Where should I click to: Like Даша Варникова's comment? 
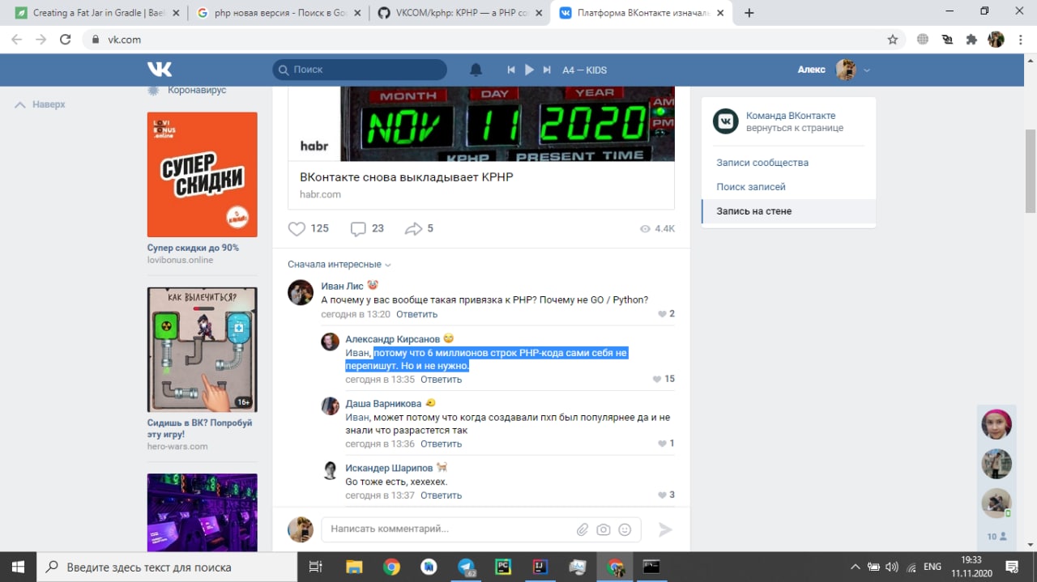click(x=662, y=444)
